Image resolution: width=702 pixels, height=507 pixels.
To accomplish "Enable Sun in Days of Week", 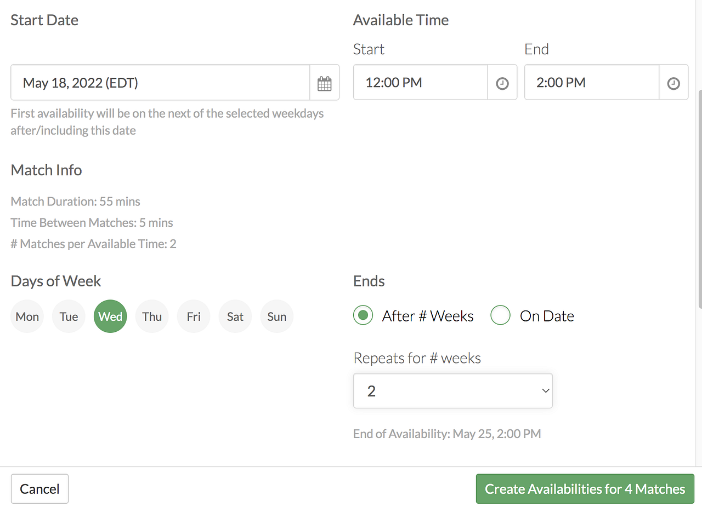I will coord(277,316).
